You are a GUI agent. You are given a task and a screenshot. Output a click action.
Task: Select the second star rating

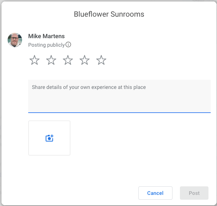tap(51, 60)
